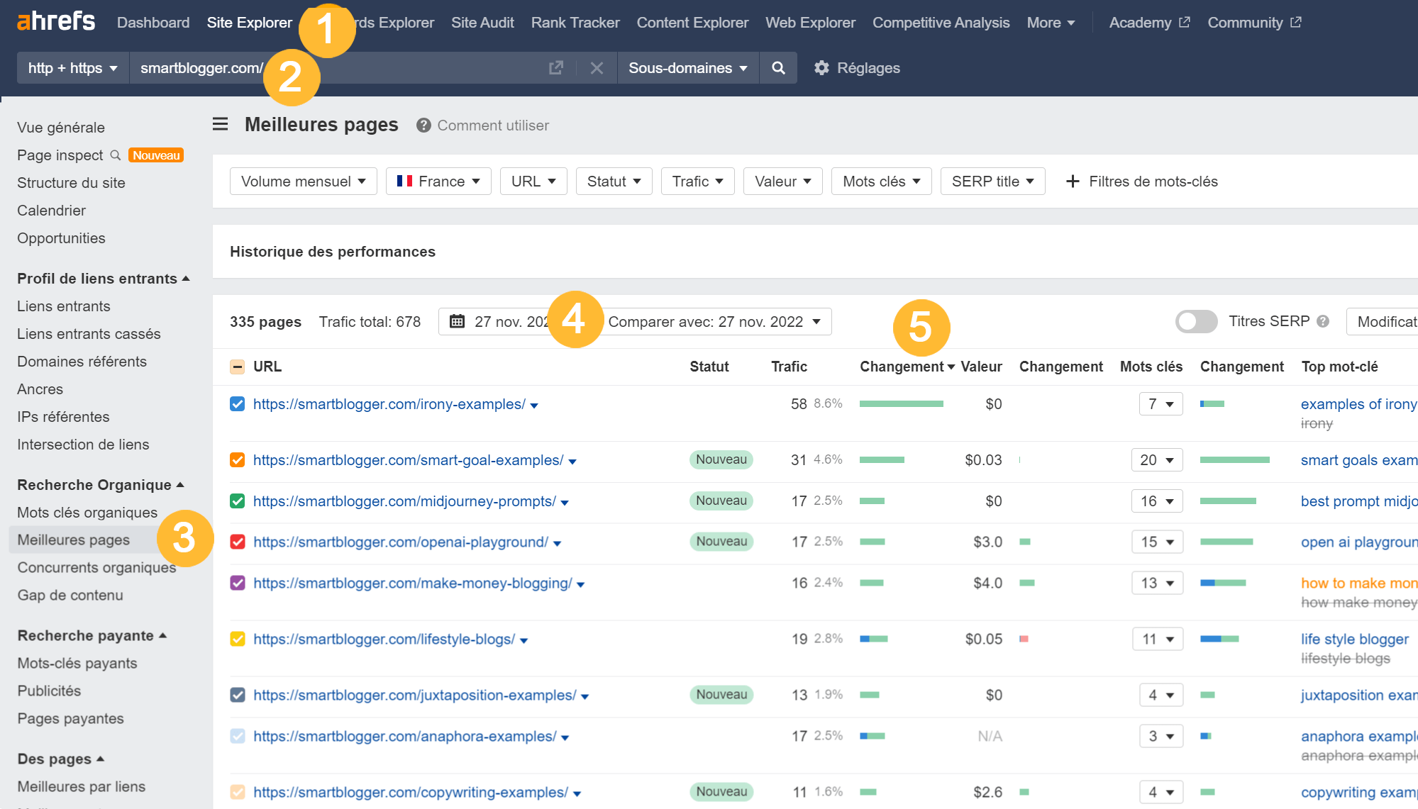Image resolution: width=1418 pixels, height=809 pixels.
Task: Open Réglages with the gear icon
Action: coord(822,67)
